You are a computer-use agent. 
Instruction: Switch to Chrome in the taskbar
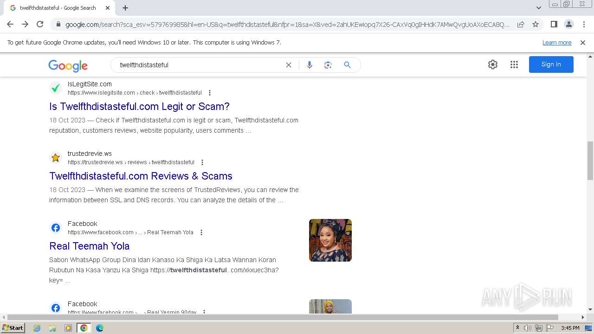tap(84, 328)
